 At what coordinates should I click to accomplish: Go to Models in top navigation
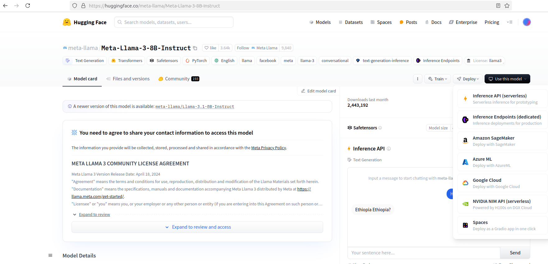[320, 22]
